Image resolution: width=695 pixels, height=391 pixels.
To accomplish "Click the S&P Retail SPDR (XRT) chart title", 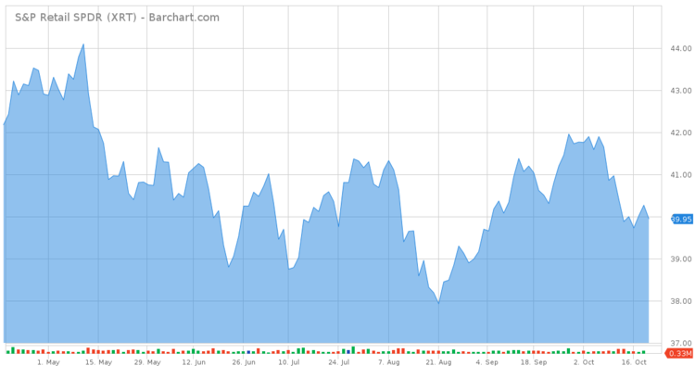I will pos(117,18).
